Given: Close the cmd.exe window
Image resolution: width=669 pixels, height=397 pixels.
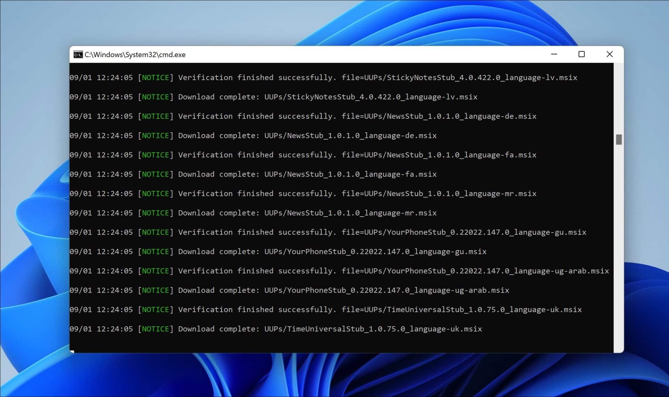Looking at the screenshot, I should coord(610,54).
